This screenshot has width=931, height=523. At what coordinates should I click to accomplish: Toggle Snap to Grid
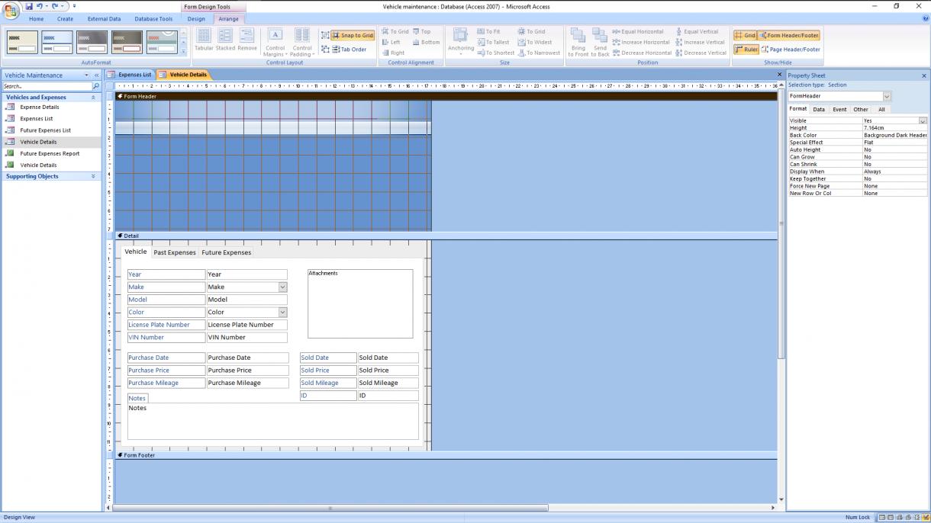[x=352, y=35]
